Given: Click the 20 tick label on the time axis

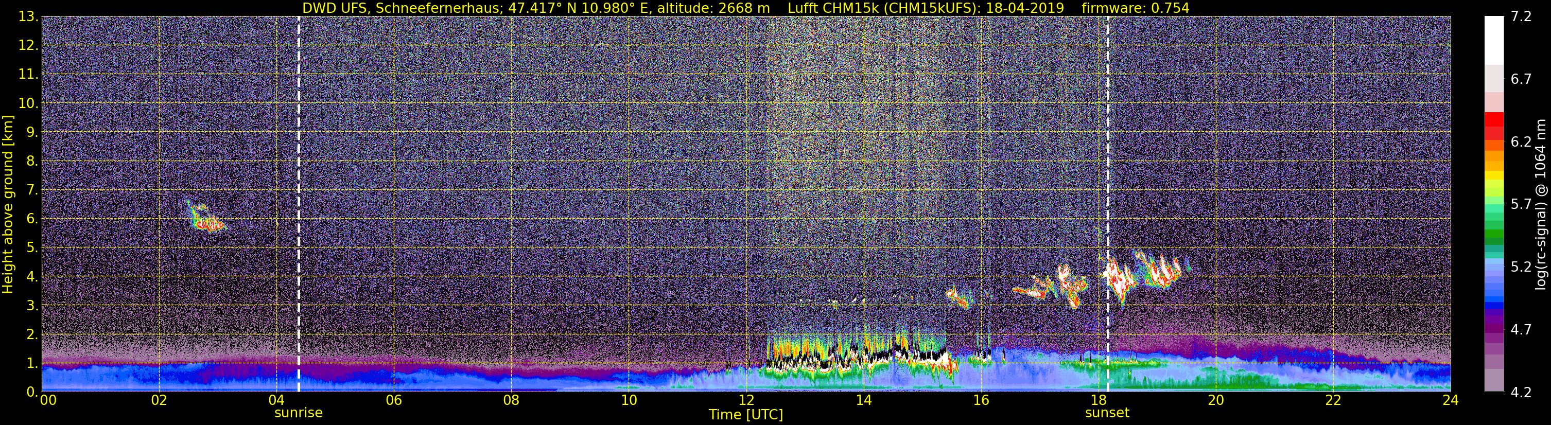Looking at the screenshot, I should coord(1216,401).
